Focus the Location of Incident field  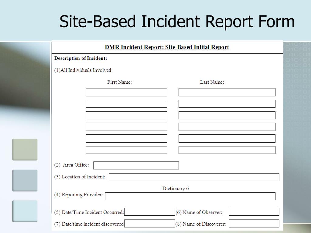(194, 177)
